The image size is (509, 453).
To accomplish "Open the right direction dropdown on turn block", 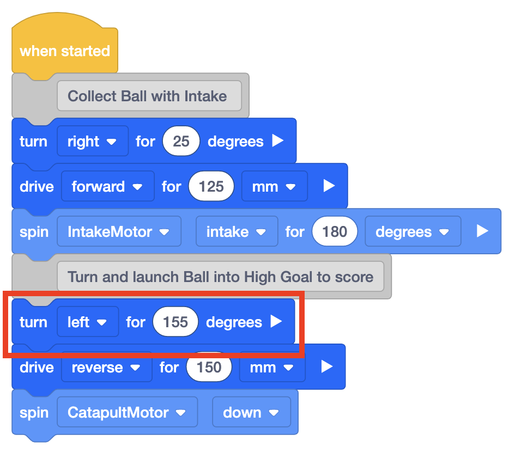I will (x=93, y=141).
